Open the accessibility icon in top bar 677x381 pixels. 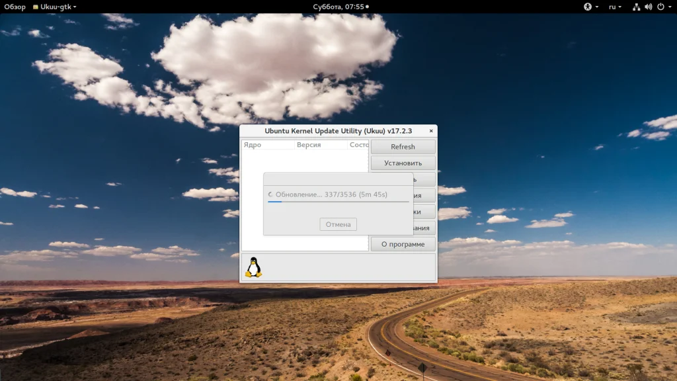[587, 7]
